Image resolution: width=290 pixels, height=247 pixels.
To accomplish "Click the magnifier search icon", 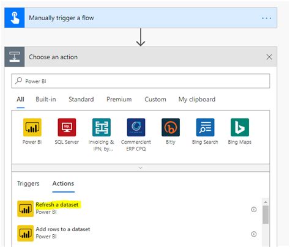I will click(x=18, y=81).
